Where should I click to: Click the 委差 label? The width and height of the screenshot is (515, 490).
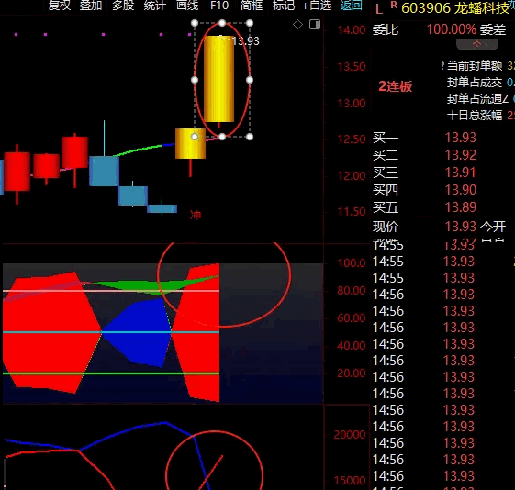pyautogui.click(x=493, y=30)
